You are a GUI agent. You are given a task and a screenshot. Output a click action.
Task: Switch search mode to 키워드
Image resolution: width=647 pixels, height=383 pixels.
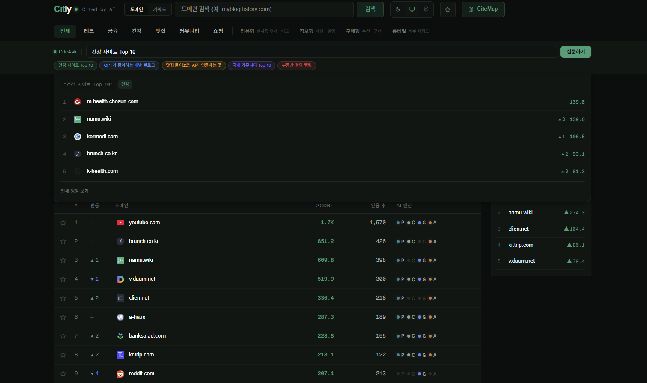coord(159,9)
